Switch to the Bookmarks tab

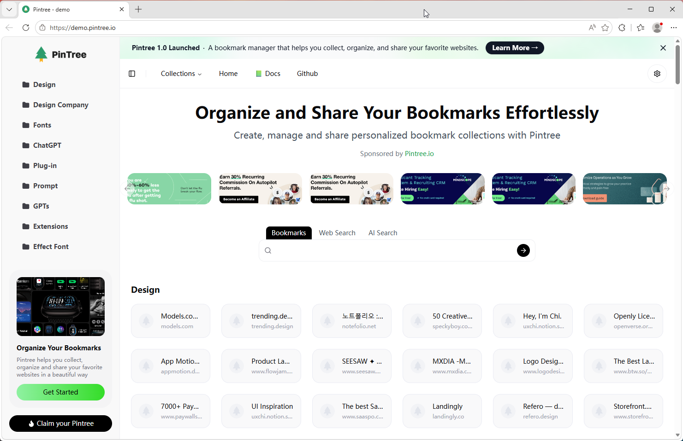pos(289,233)
